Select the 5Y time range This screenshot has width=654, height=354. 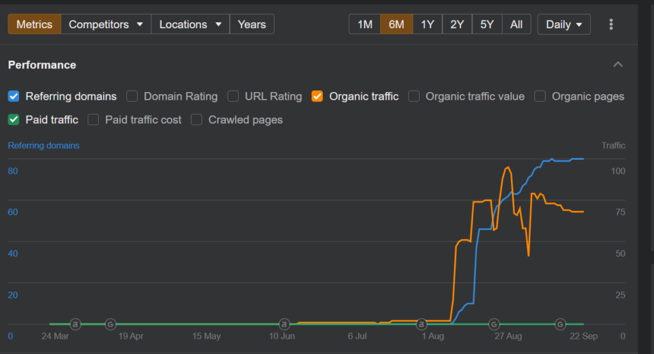click(487, 24)
